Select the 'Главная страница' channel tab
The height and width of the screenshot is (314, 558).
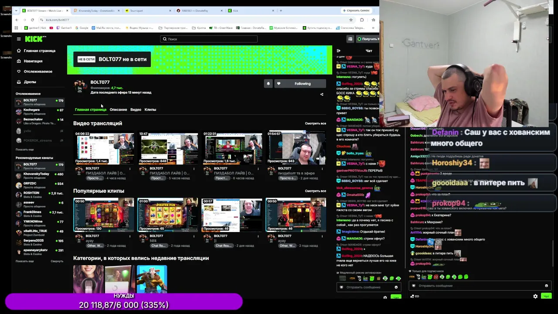(91, 109)
